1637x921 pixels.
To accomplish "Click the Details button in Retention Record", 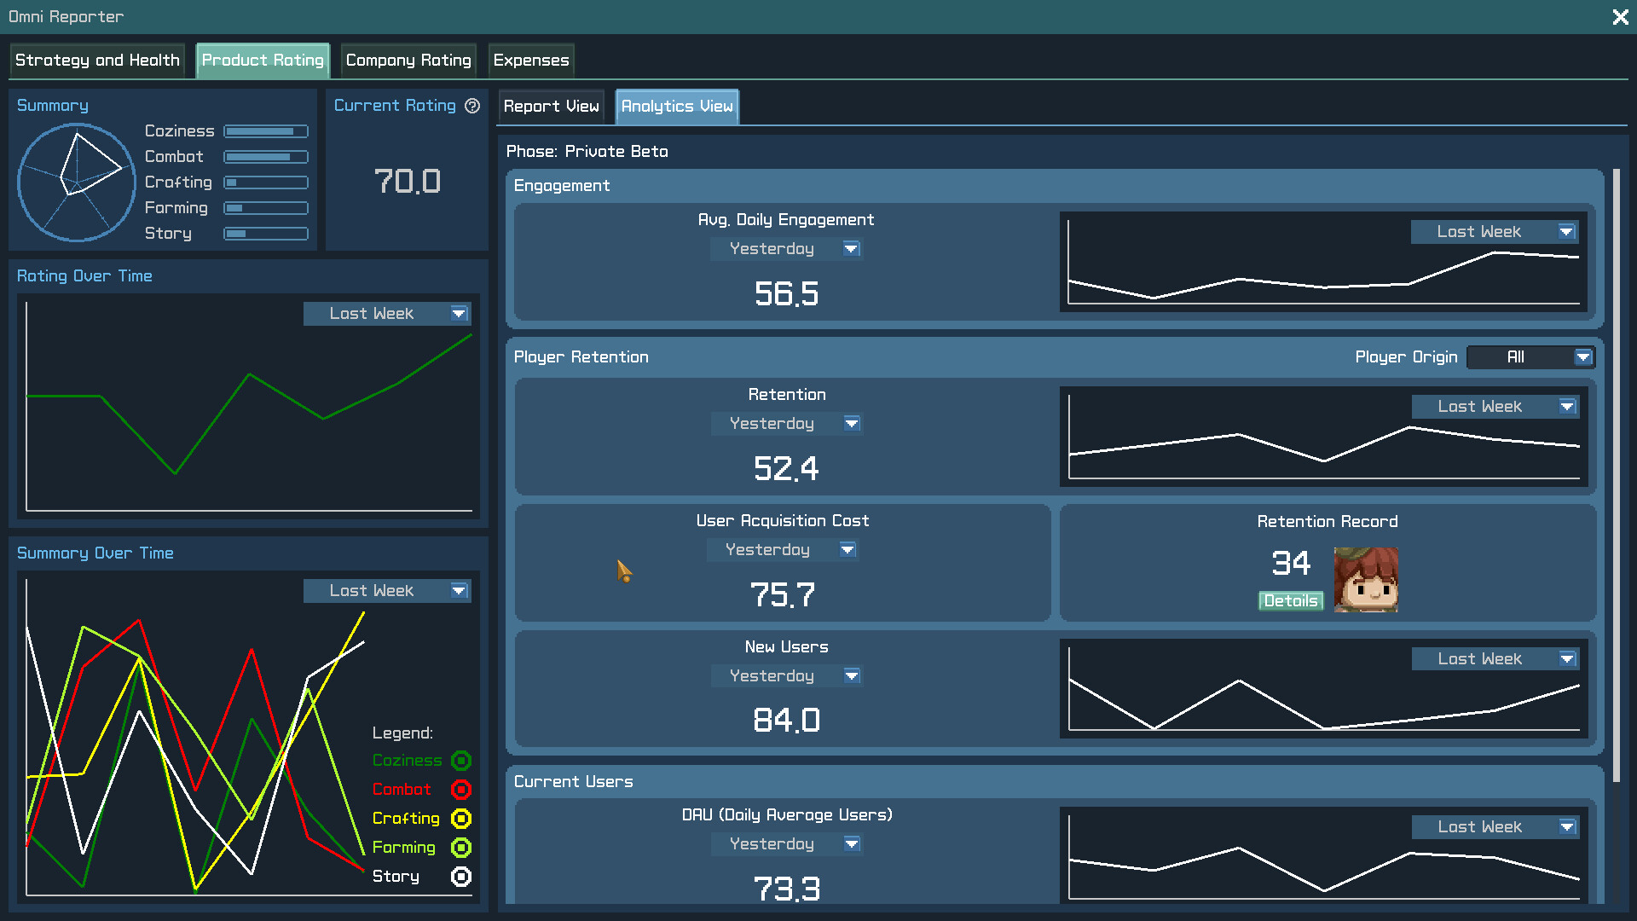I will 1291,600.
